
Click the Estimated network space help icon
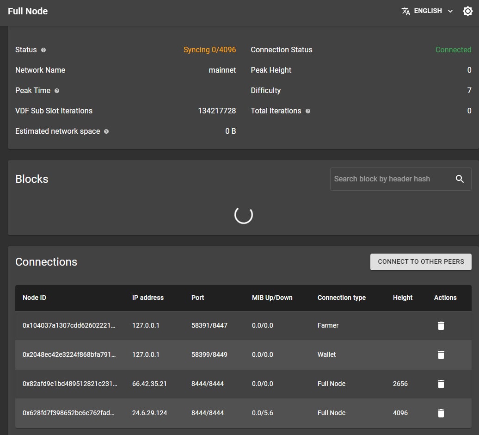click(106, 131)
